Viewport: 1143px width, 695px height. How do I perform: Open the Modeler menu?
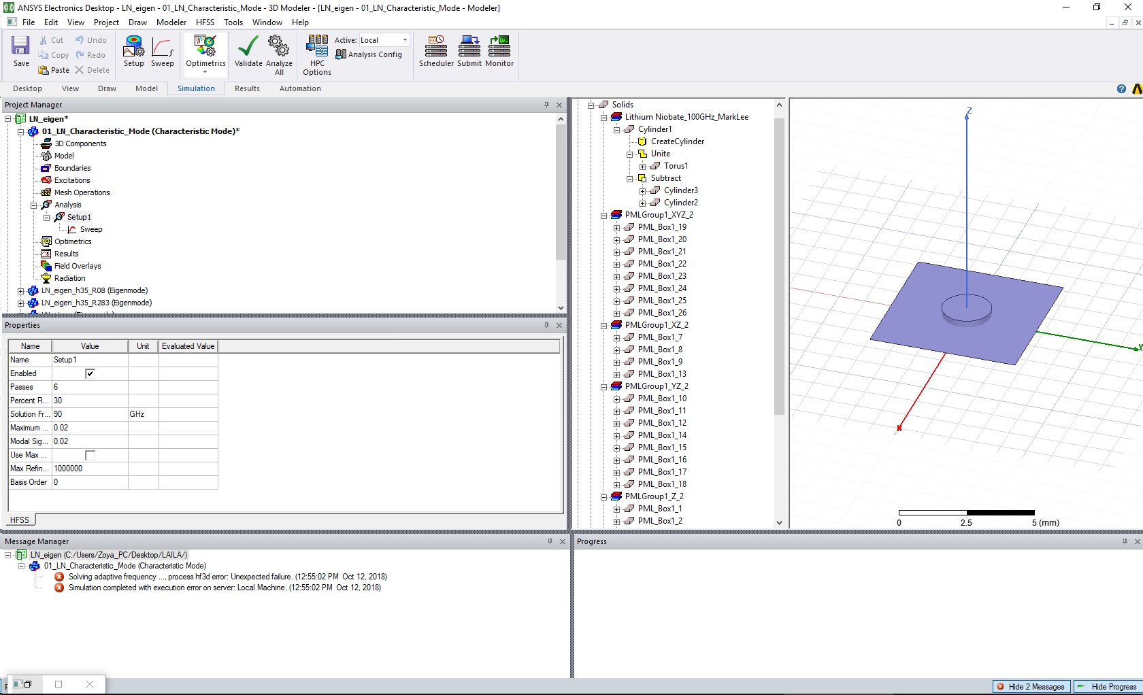click(171, 22)
